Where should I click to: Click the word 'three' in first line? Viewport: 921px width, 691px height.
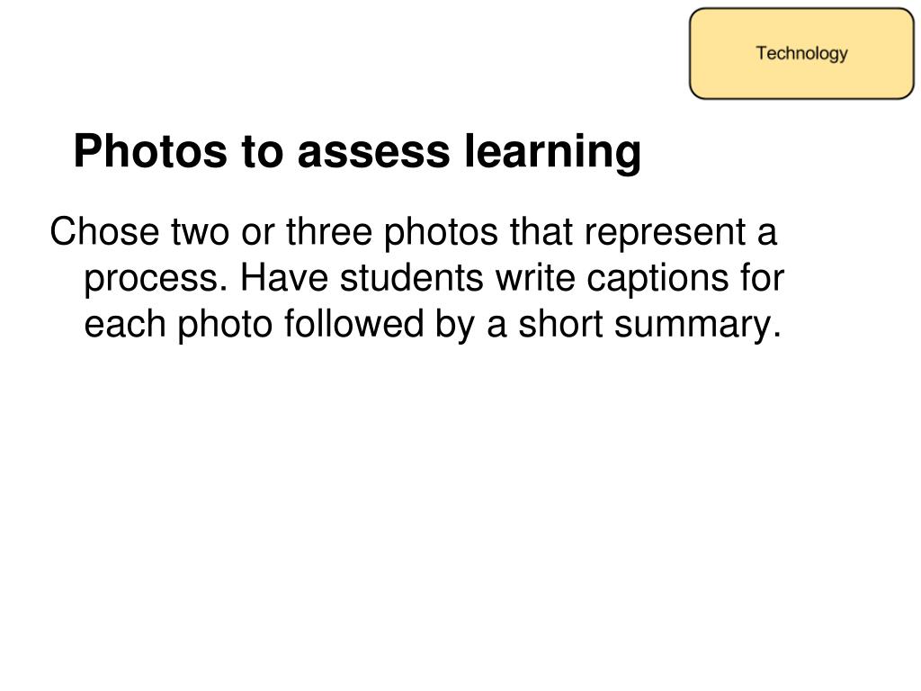[329, 231]
